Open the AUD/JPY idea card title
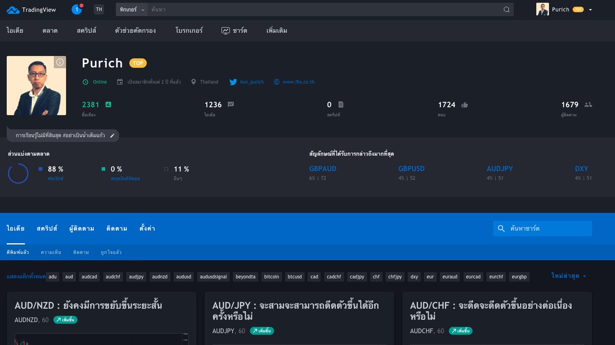The width and height of the screenshot is (615, 345). click(296, 311)
